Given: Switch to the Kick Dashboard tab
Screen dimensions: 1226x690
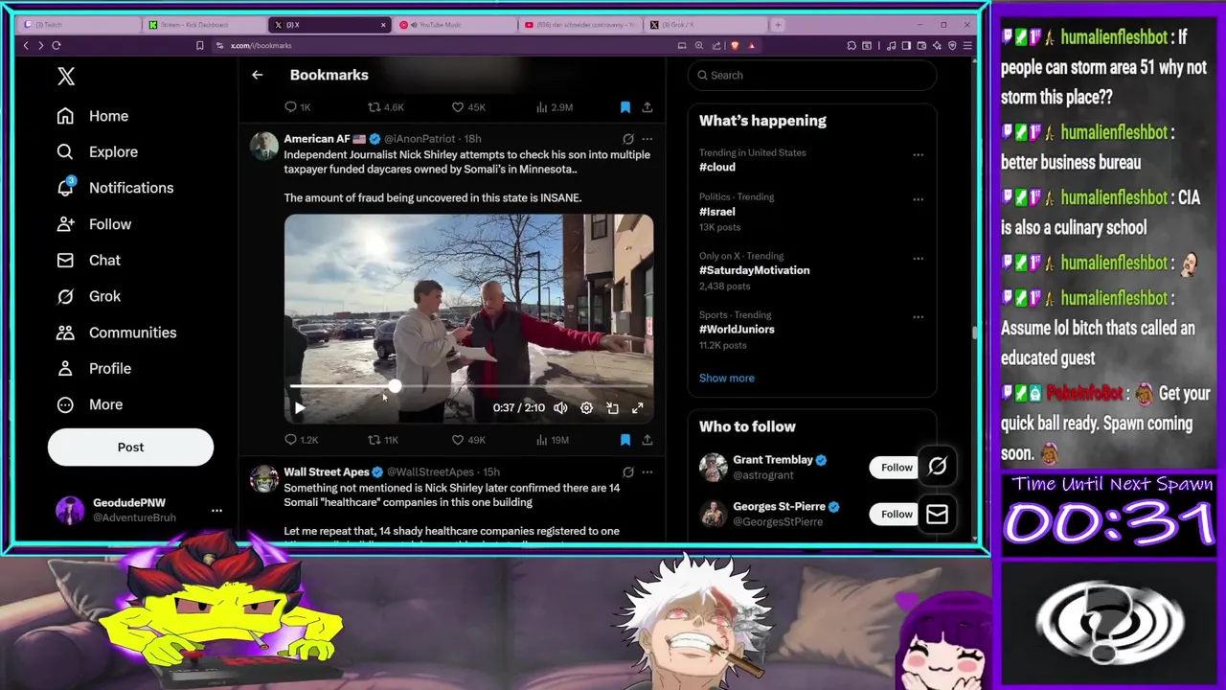Looking at the screenshot, I should click(204, 25).
